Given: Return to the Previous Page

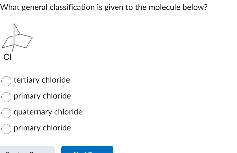Looking at the screenshot, I should (x=28, y=150).
